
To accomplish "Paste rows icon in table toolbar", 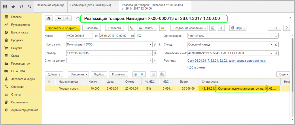I will (x=162, y=74).
